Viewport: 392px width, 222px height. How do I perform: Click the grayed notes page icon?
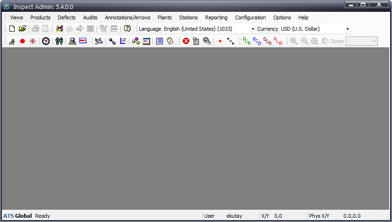tap(70, 29)
